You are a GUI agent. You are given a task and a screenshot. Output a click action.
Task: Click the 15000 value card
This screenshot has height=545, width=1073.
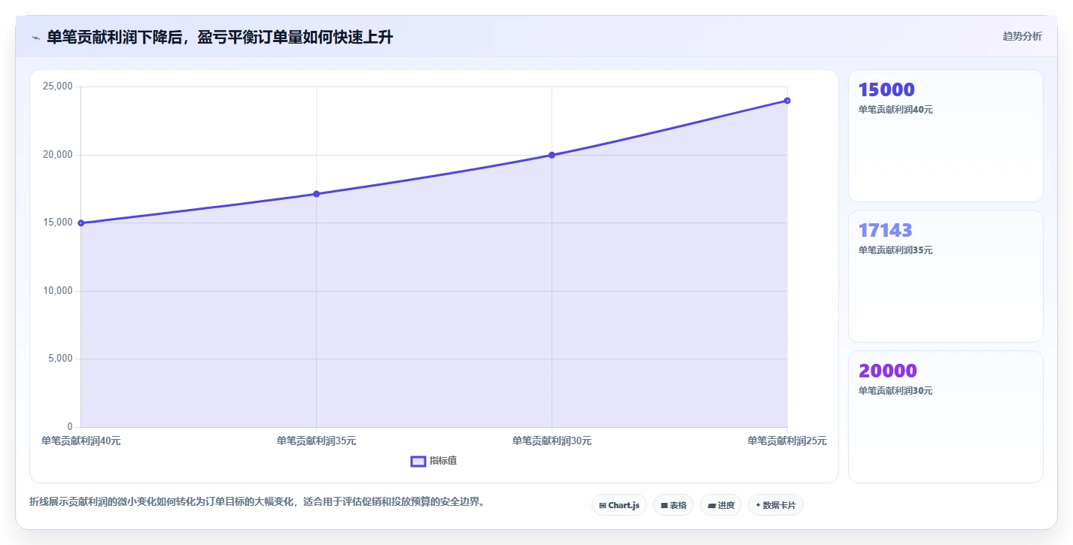click(946, 135)
